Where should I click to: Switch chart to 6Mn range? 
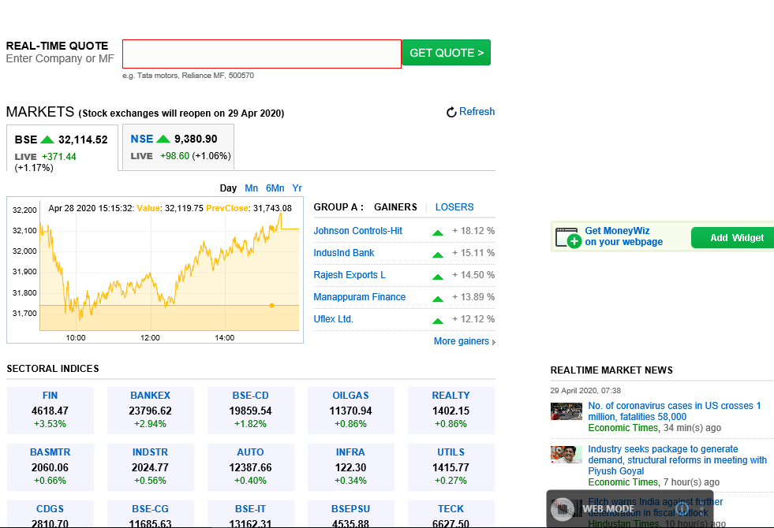click(x=275, y=188)
